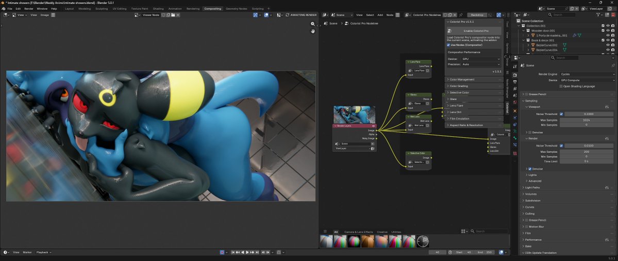This screenshot has width=618, height=261.
Task: Click the zoom magnifier icon in image viewer
Action: click(313, 24)
